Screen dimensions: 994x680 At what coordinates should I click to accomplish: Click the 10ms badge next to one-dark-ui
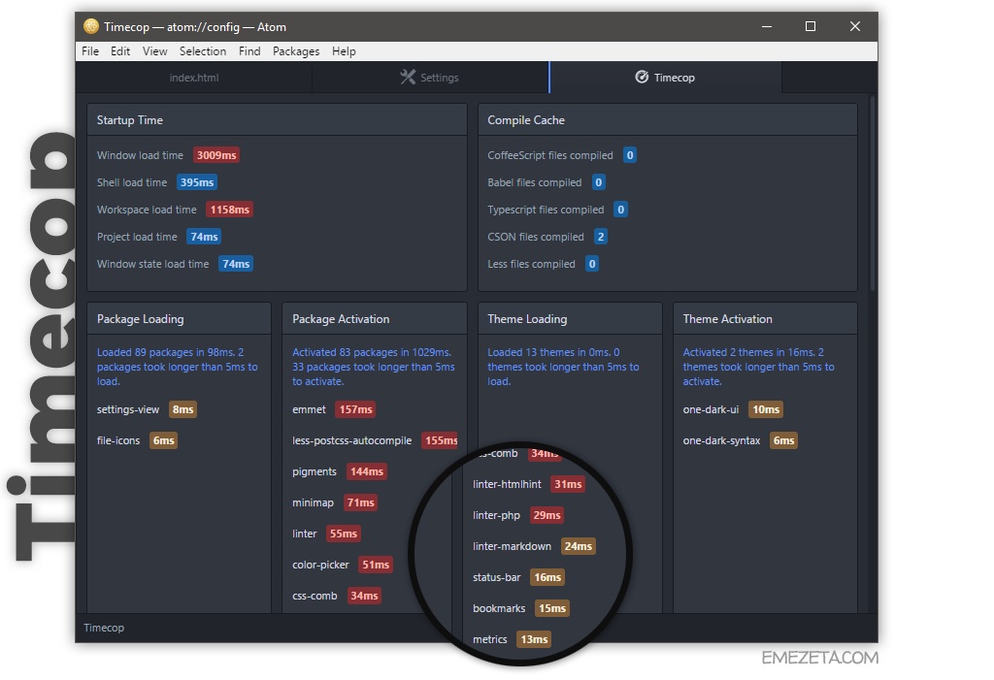(766, 409)
